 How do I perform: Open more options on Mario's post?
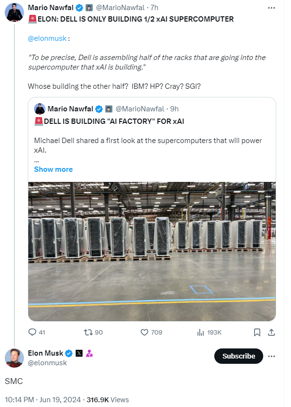click(x=272, y=8)
